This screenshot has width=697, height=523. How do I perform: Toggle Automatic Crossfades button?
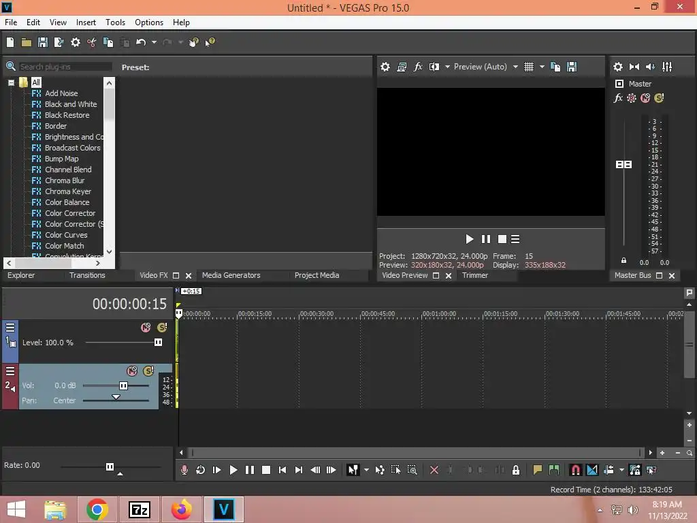[x=592, y=470]
